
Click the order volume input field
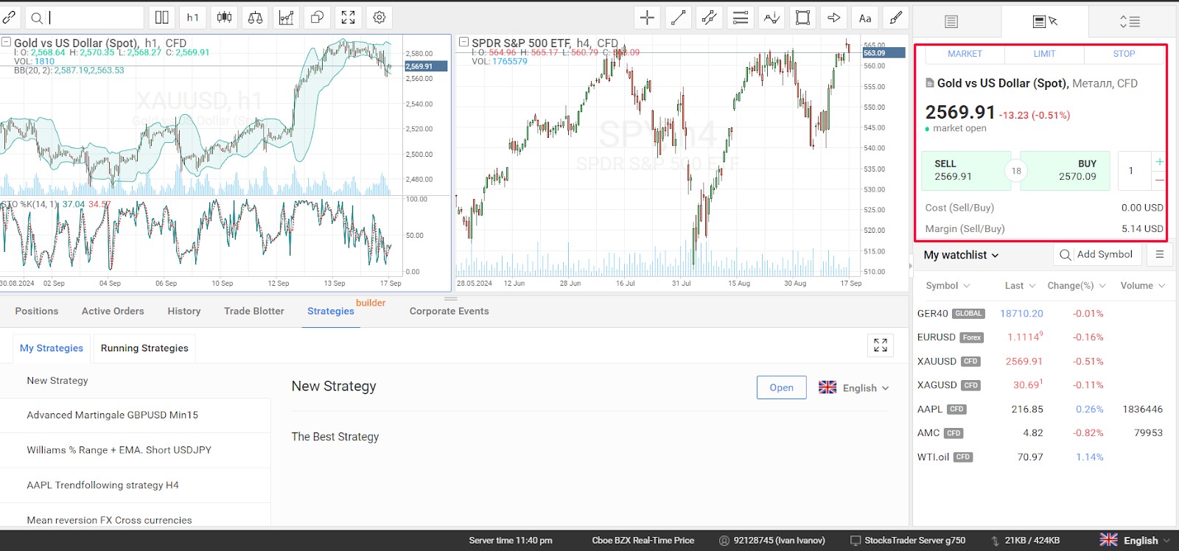click(x=1133, y=171)
